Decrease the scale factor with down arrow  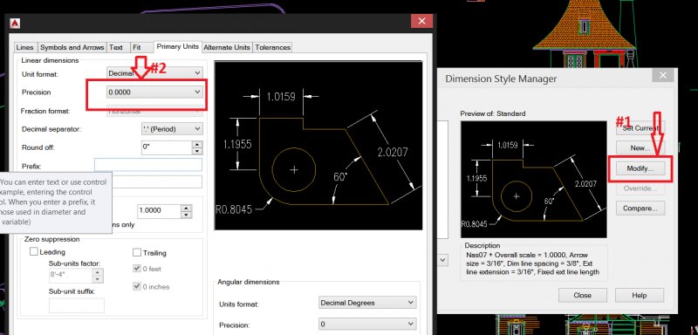187,215
